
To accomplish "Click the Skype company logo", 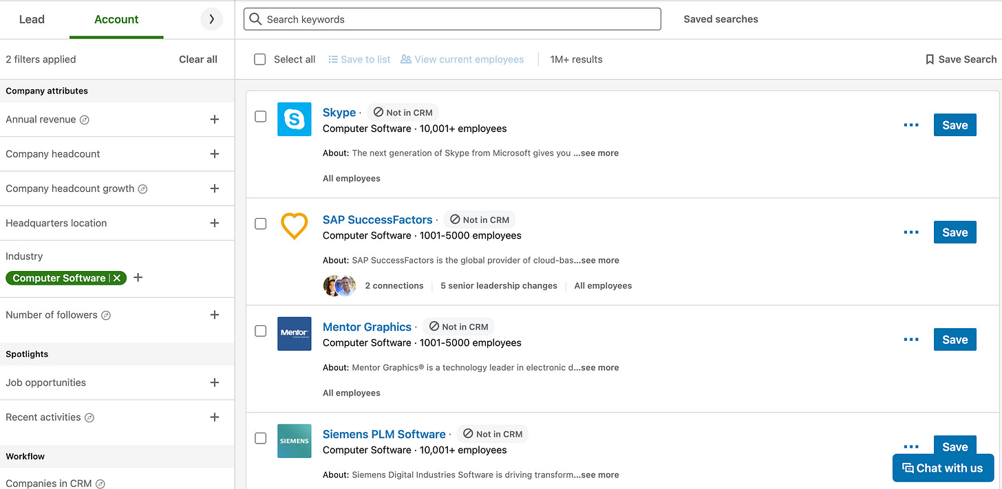I will tap(295, 119).
